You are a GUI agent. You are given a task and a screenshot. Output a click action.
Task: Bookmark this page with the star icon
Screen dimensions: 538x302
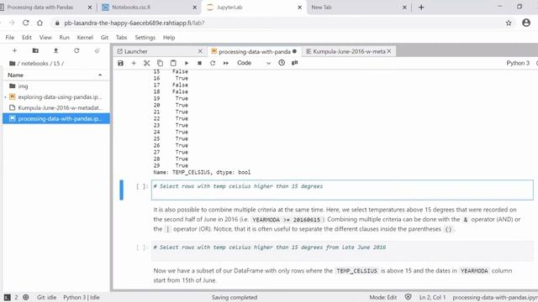coord(509,23)
